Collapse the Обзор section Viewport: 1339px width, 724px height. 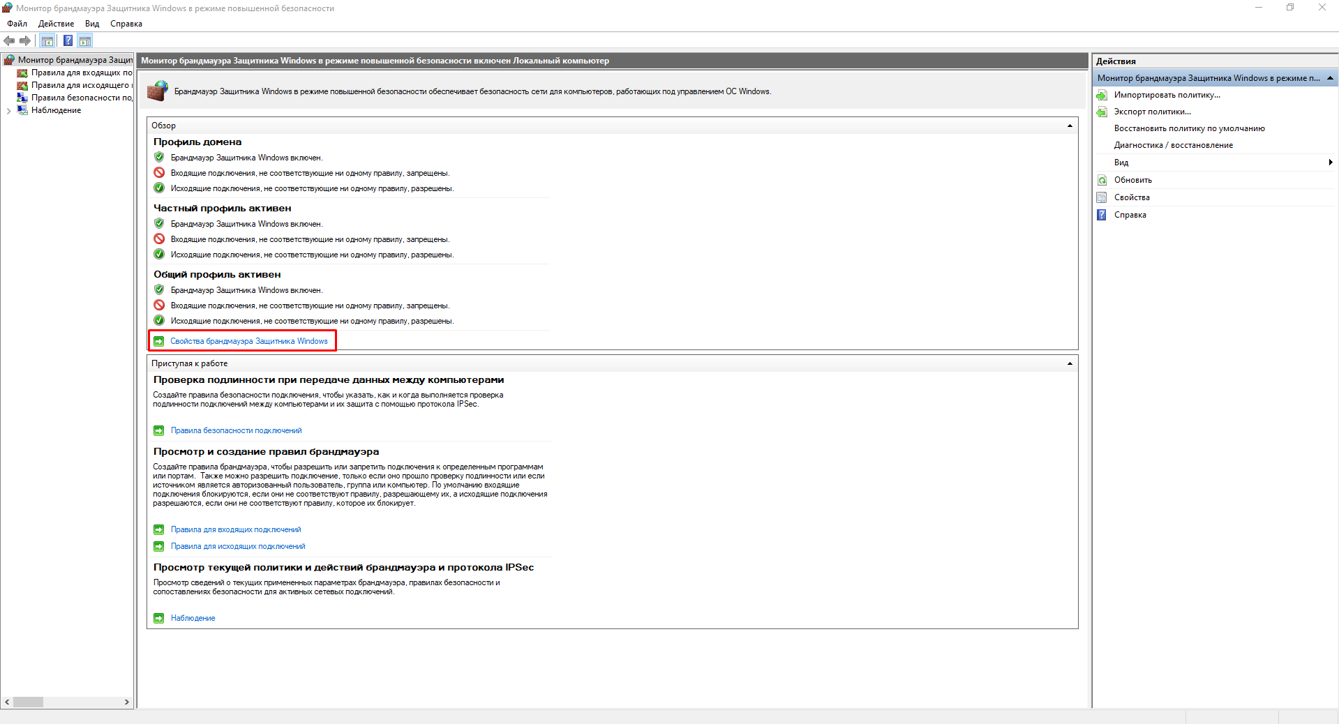click(x=1070, y=126)
